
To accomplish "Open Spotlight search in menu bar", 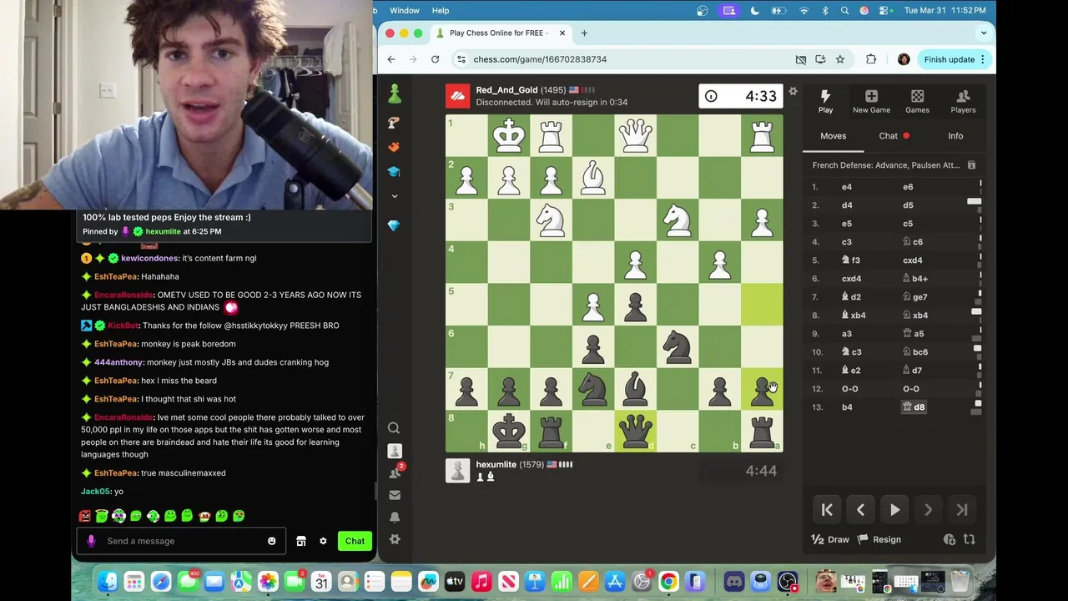I will 844,11.
